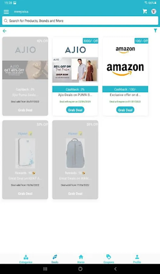Go back using the teal arrow

point(5,31)
